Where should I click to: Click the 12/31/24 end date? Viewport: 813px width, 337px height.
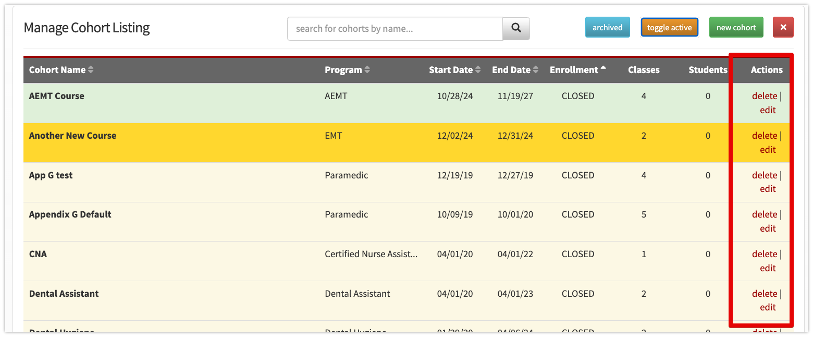coord(515,136)
